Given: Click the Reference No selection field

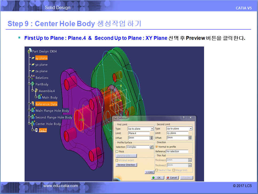Looking at the screenshot, I should [177, 152].
